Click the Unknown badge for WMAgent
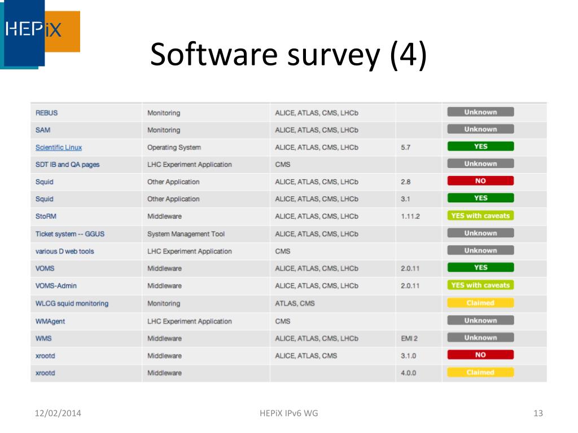Screen dimensions: 578x433 tap(480, 320)
